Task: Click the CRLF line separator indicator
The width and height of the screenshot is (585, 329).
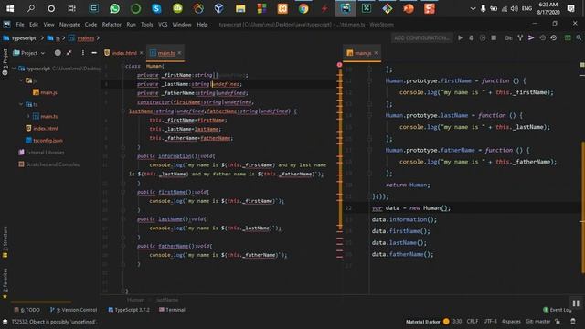Action: pos(473,321)
